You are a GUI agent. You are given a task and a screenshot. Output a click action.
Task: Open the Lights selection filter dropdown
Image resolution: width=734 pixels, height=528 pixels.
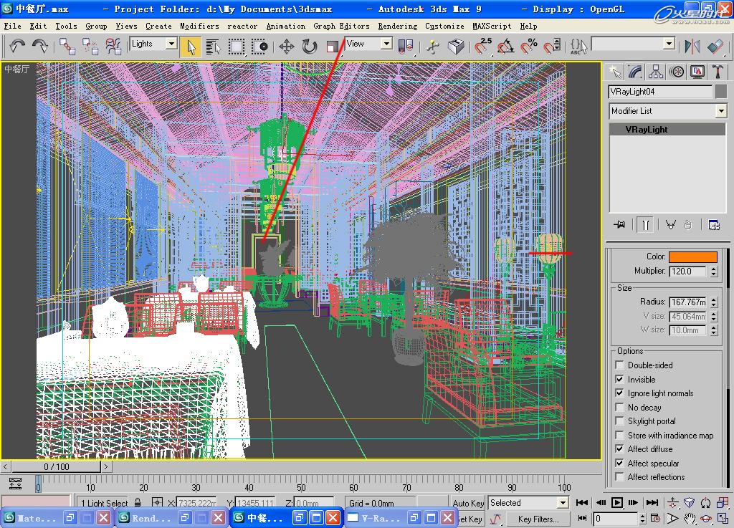(171, 44)
